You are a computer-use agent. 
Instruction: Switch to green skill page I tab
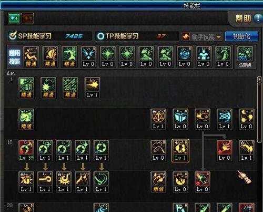[14, 18]
